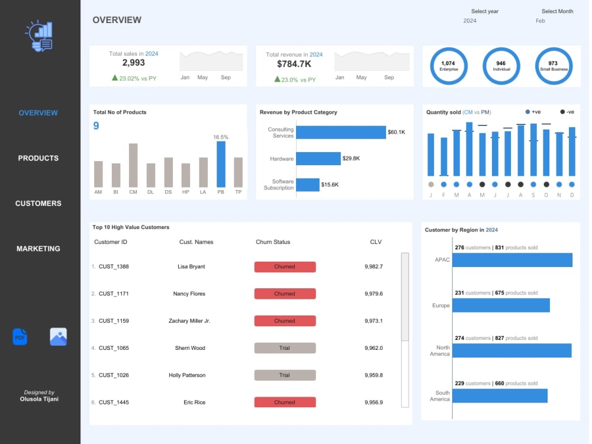
Task: Click the October black indicator dot
Action: (x=546, y=185)
